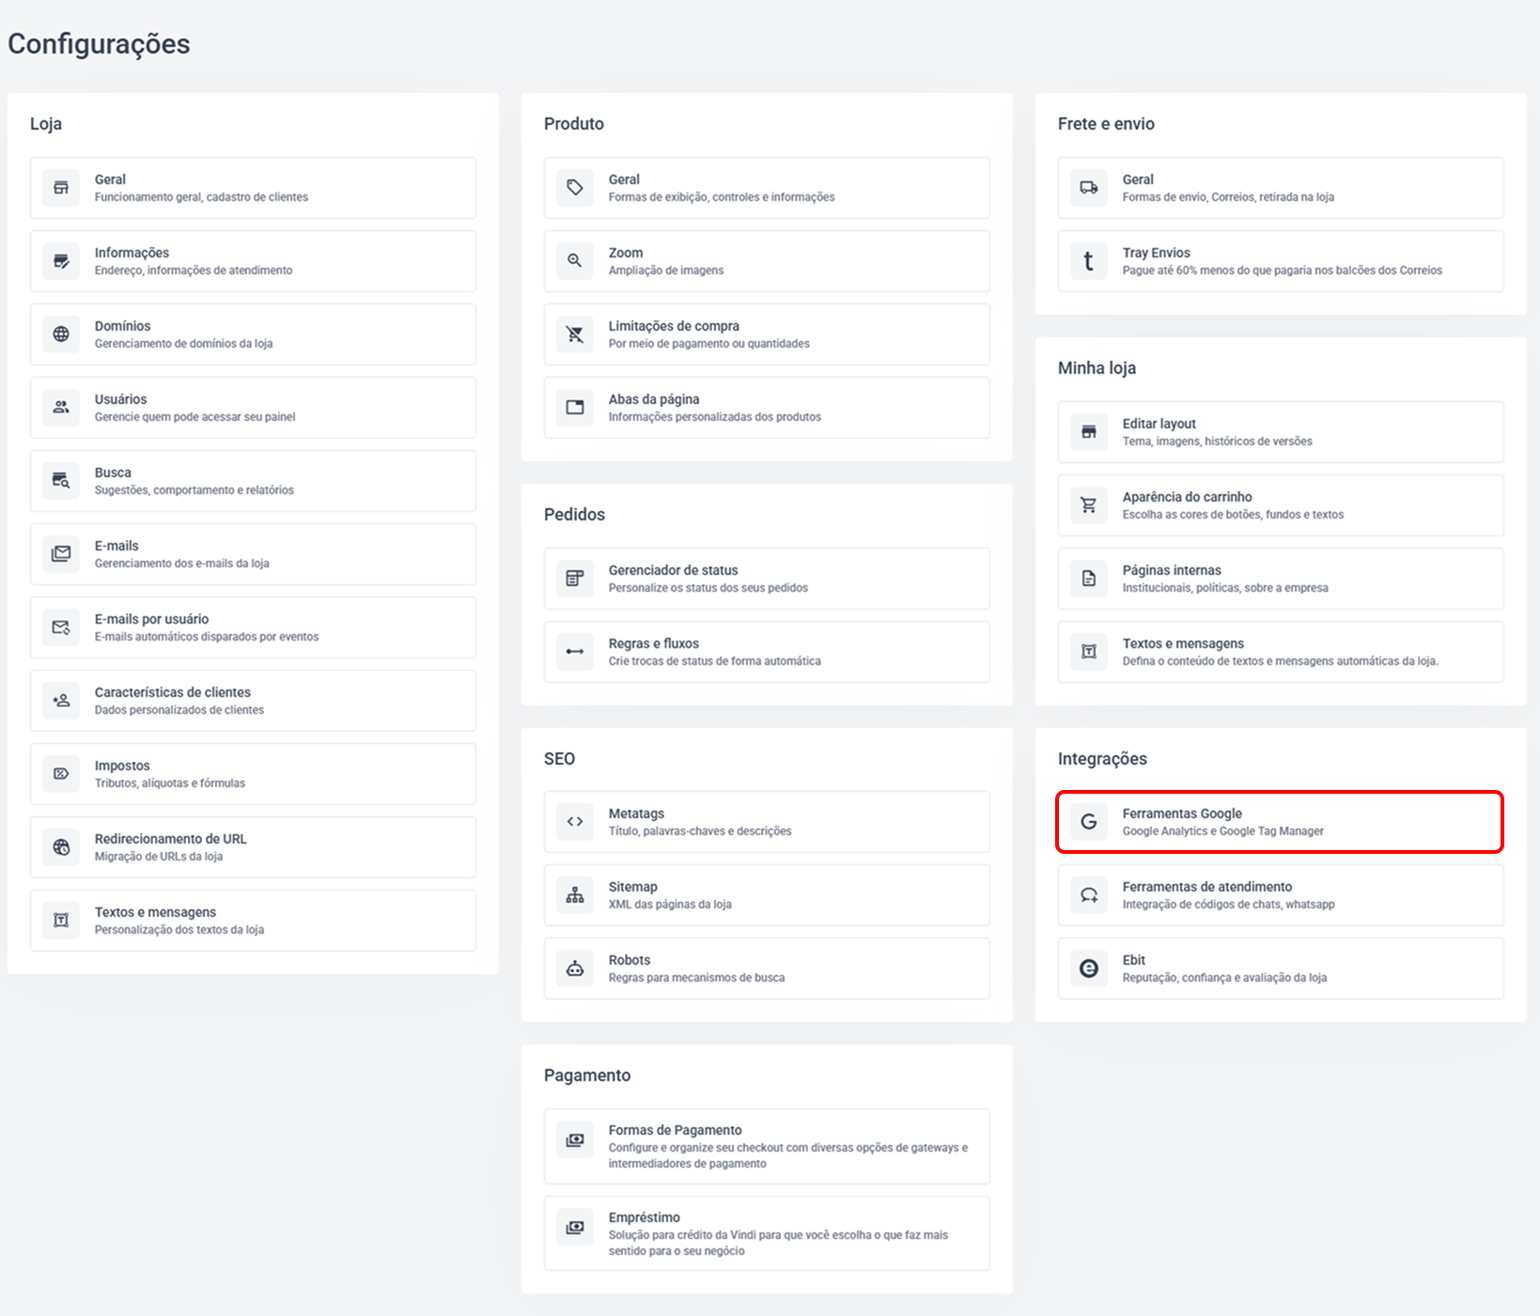Click the crossed cart icon for Limitações de compra
This screenshot has height=1316, width=1540.
[x=575, y=334]
